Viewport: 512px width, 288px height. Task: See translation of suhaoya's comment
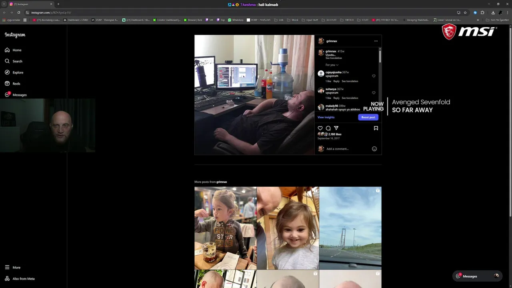click(350, 98)
